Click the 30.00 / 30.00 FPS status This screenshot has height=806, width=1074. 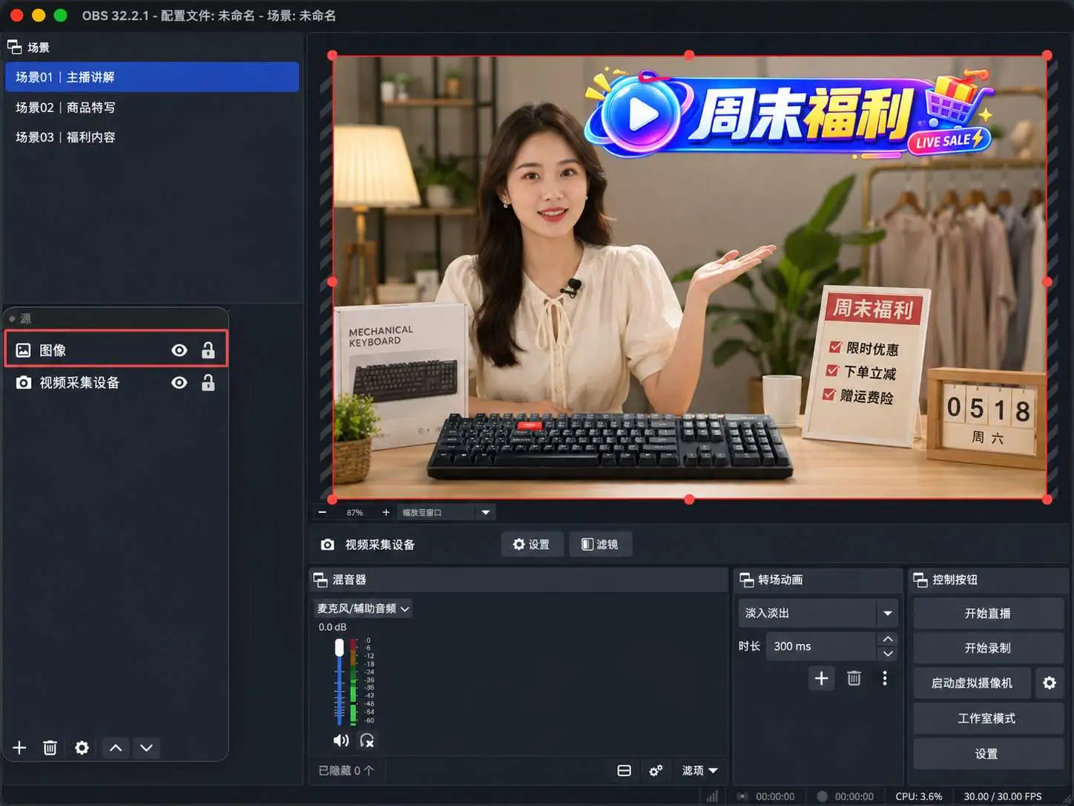pos(1003,796)
